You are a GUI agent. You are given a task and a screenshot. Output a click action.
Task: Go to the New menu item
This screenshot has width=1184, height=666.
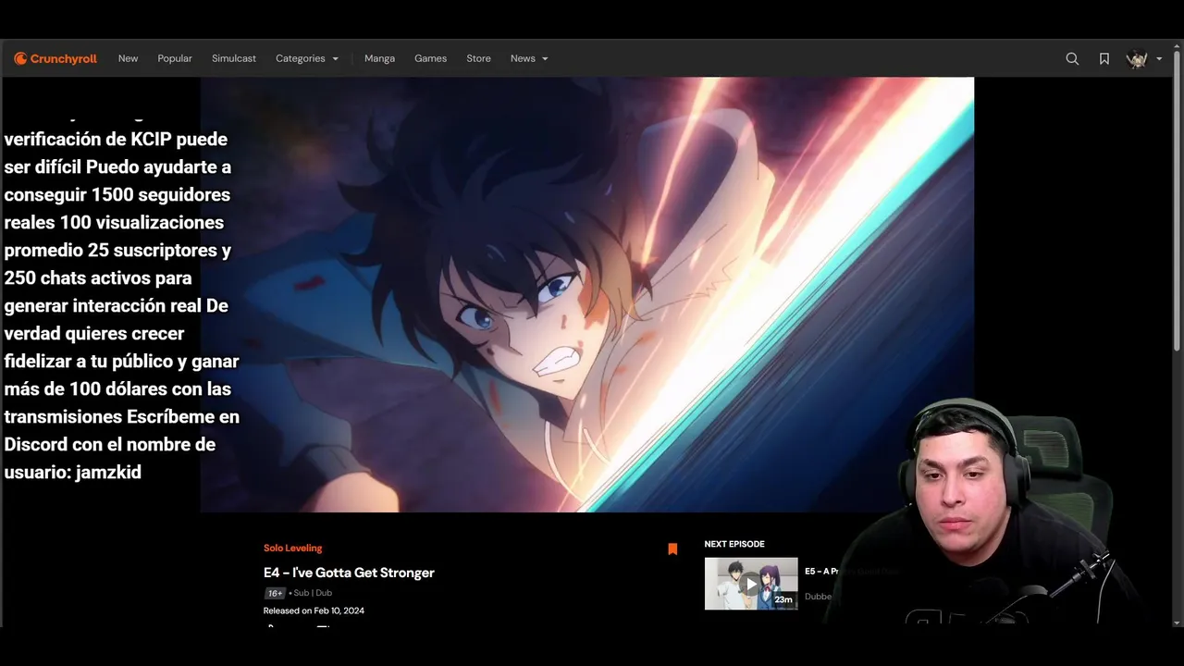point(128,58)
